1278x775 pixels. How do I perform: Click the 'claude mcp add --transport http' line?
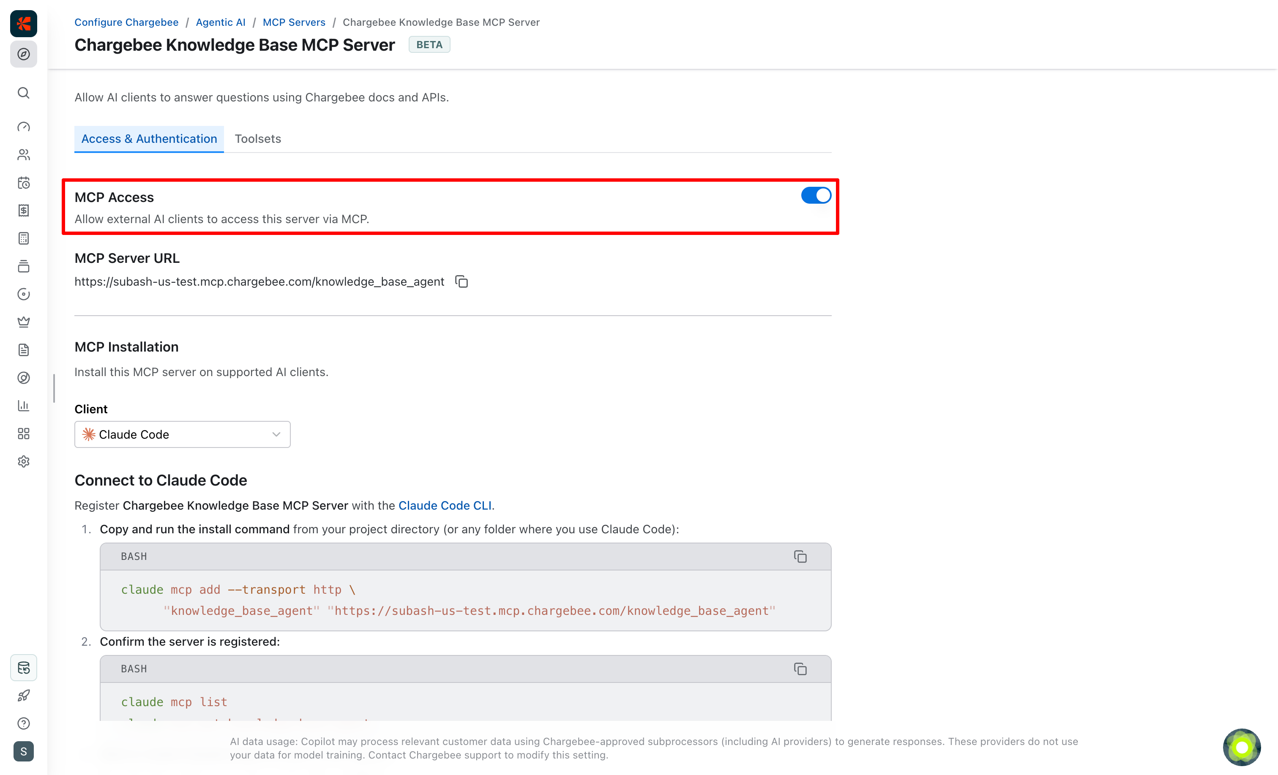click(x=239, y=590)
